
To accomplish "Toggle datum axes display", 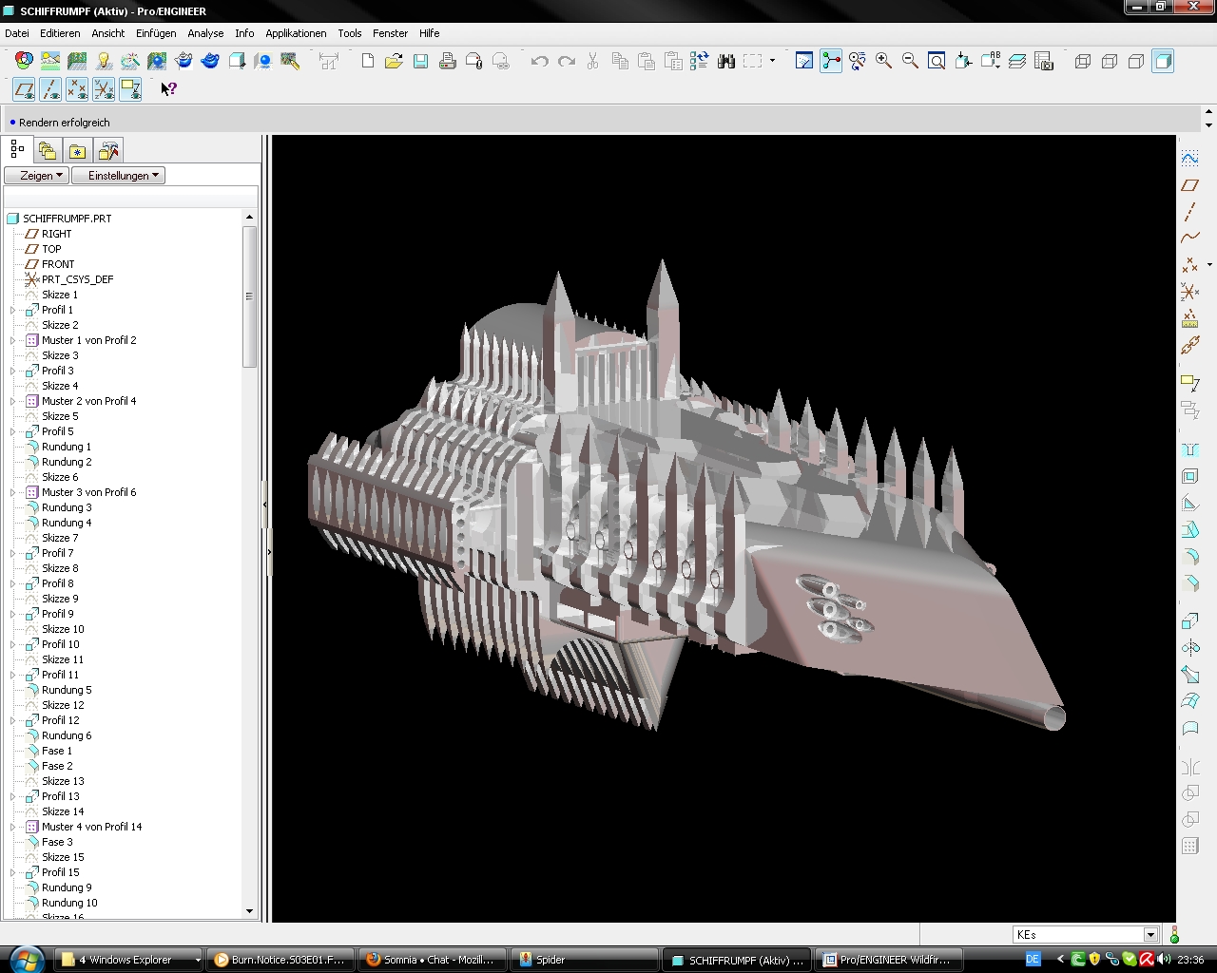I will click(x=50, y=89).
